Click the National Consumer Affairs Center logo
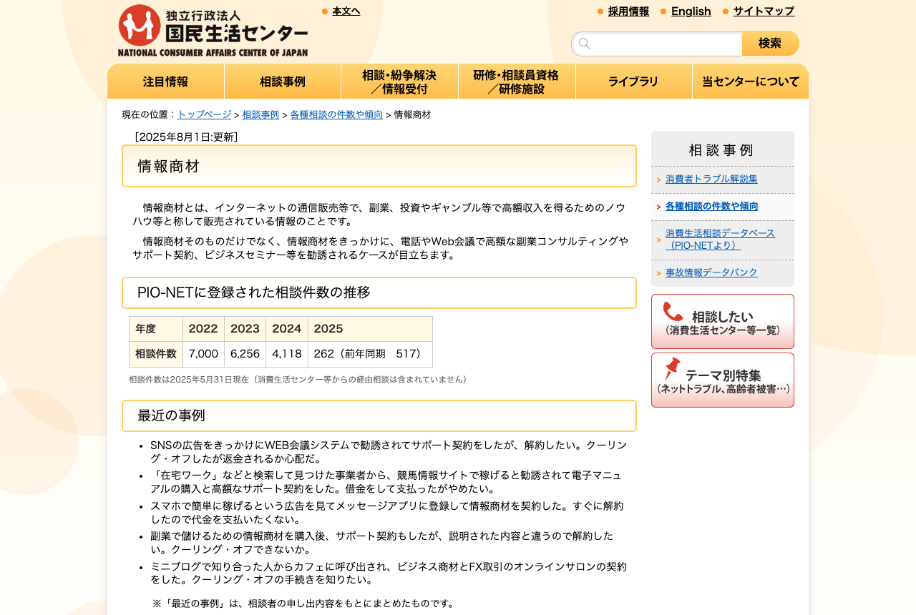 [x=213, y=30]
